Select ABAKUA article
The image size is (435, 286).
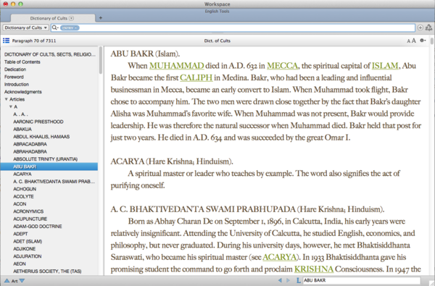pyautogui.click(x=22, y=129)
